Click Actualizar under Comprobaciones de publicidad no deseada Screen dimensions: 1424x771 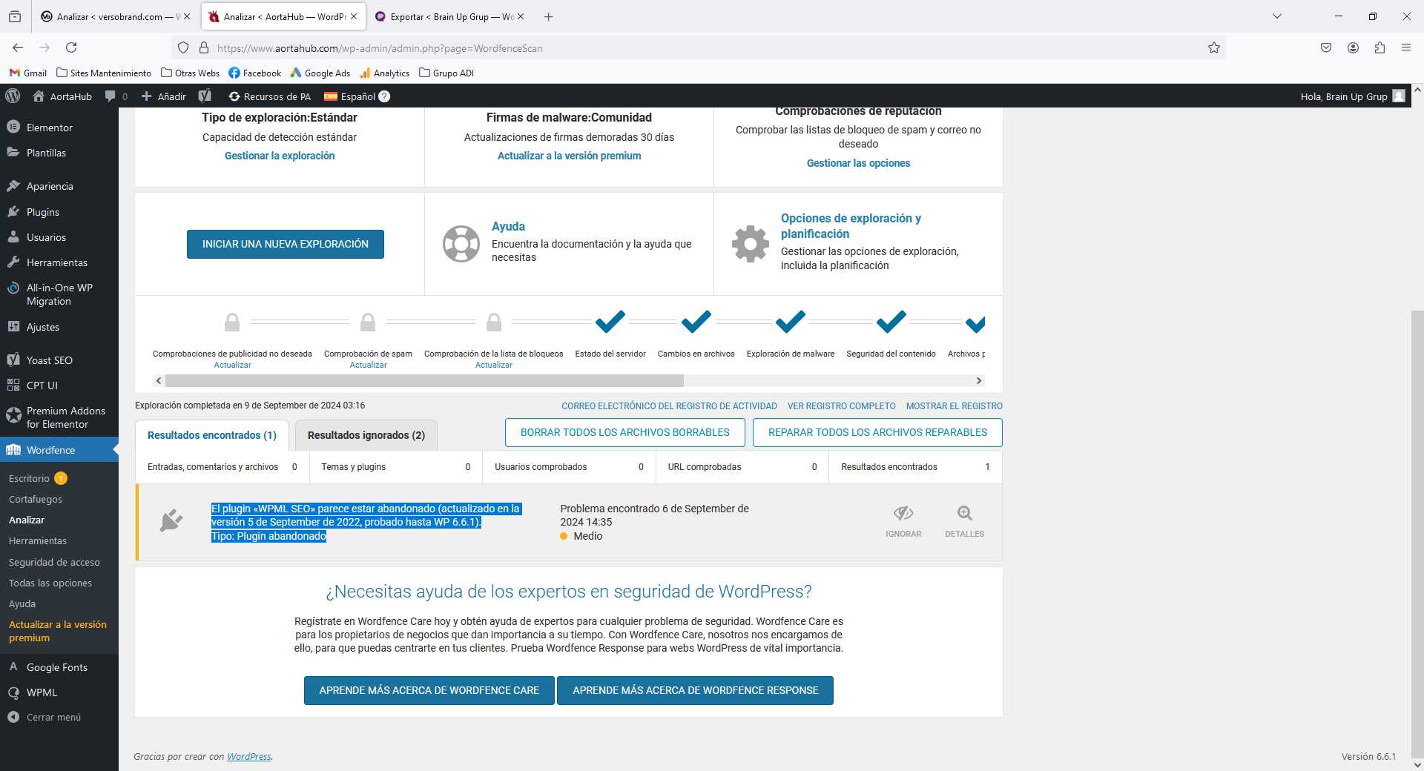coord(232,365)
